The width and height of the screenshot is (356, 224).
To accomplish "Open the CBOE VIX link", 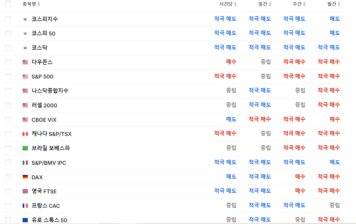I will [x=44, y=120].
